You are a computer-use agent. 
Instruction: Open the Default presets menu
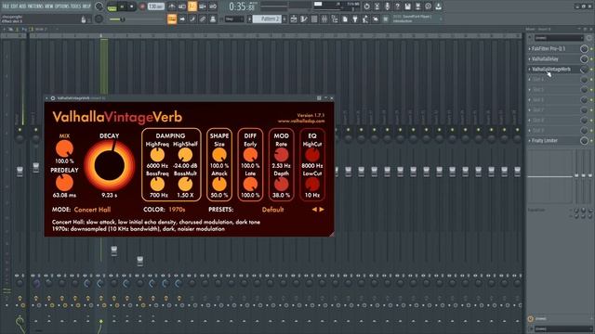click(x=272, y=210)
